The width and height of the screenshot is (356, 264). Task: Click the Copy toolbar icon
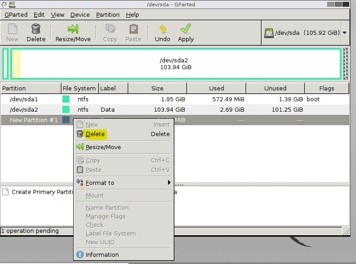[110, 29]
